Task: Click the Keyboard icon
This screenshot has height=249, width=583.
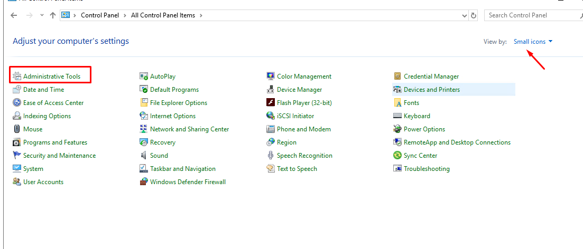Action: [397, 116]
